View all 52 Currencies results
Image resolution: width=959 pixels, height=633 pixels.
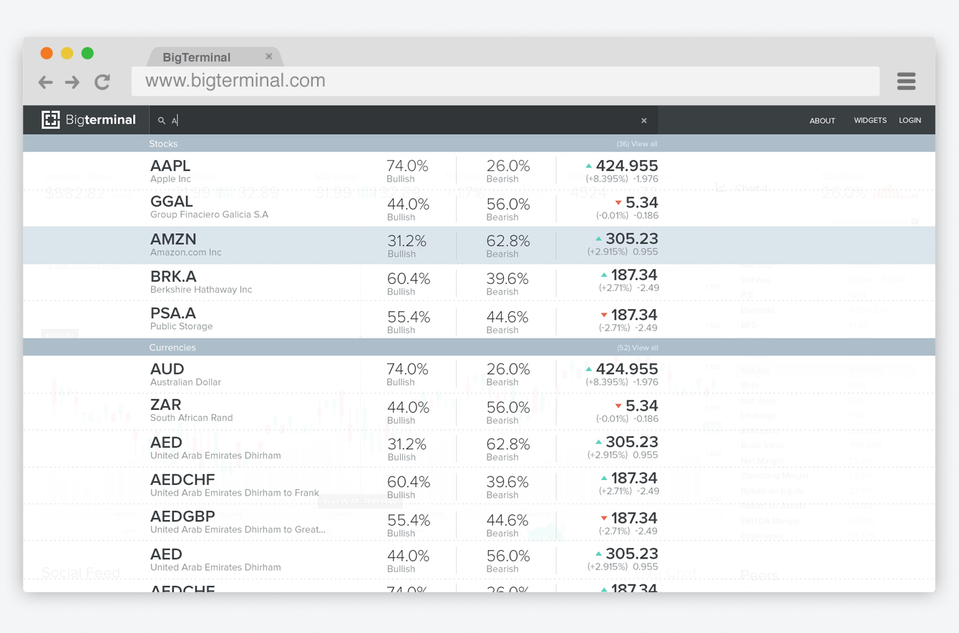point(637,348)
